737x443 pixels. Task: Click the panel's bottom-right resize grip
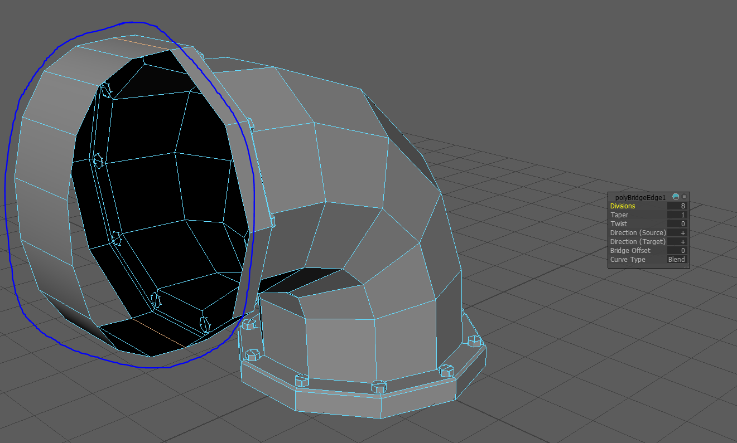(x=687, y=266)
